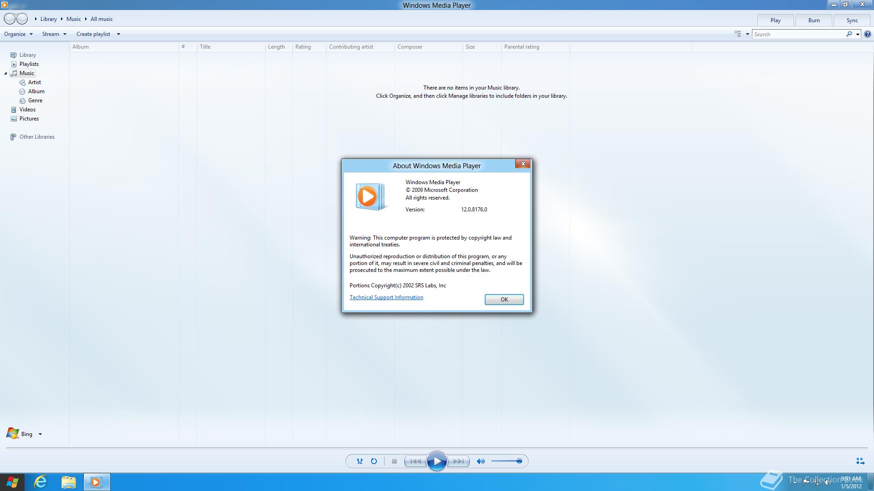
Task: Sort by Contributing artist column header
Action: (360, 47)
